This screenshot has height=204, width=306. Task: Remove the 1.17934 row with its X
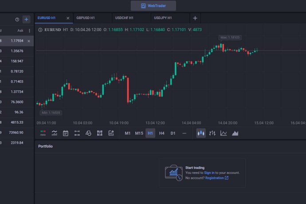tap(29, 41)
